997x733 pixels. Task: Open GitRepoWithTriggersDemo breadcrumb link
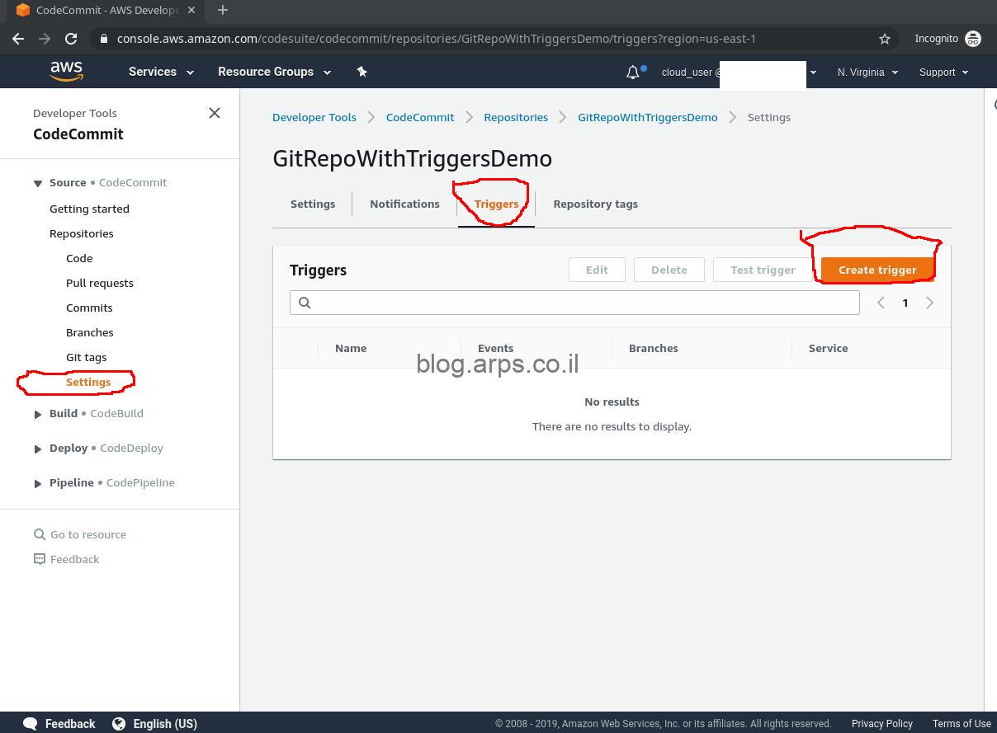point(648,117)
